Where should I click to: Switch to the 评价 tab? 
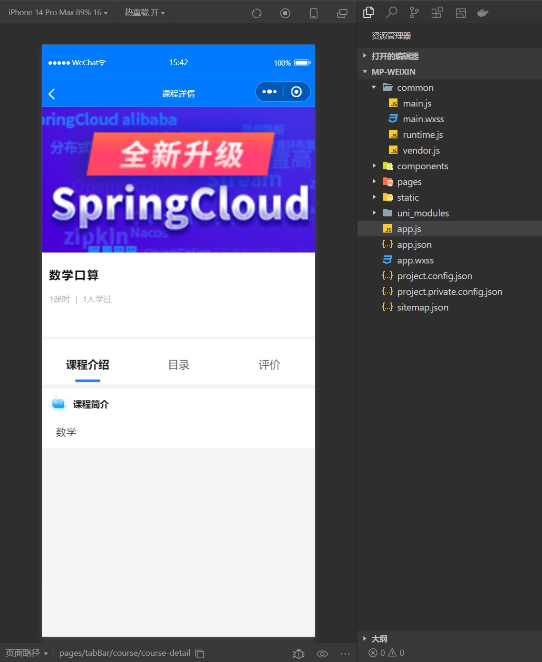click(x=270, y=365)
